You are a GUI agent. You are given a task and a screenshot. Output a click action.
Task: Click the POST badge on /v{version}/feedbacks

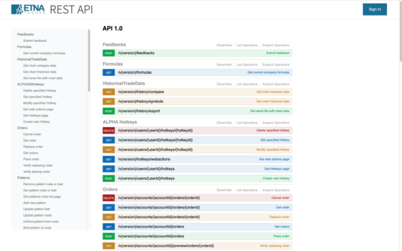[x=108, y=53]
